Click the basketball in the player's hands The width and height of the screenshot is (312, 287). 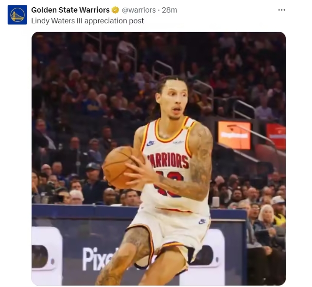(x=122, y=167)
